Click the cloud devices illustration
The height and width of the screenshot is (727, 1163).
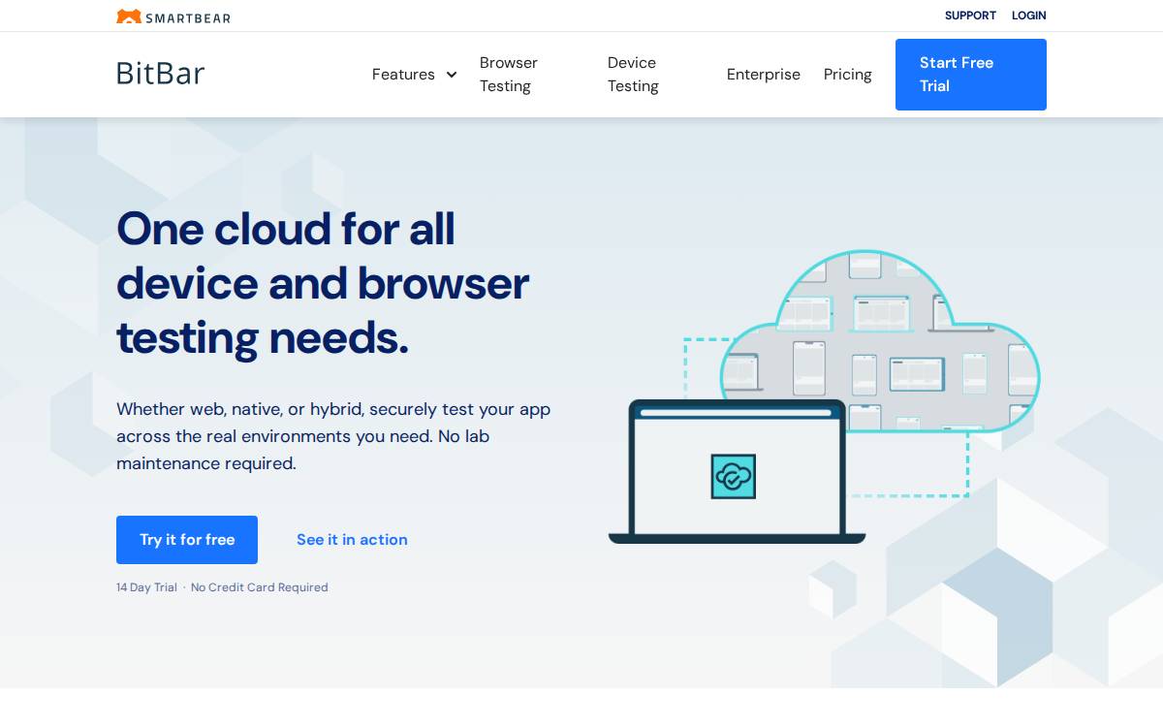click(x=879, y=340)
